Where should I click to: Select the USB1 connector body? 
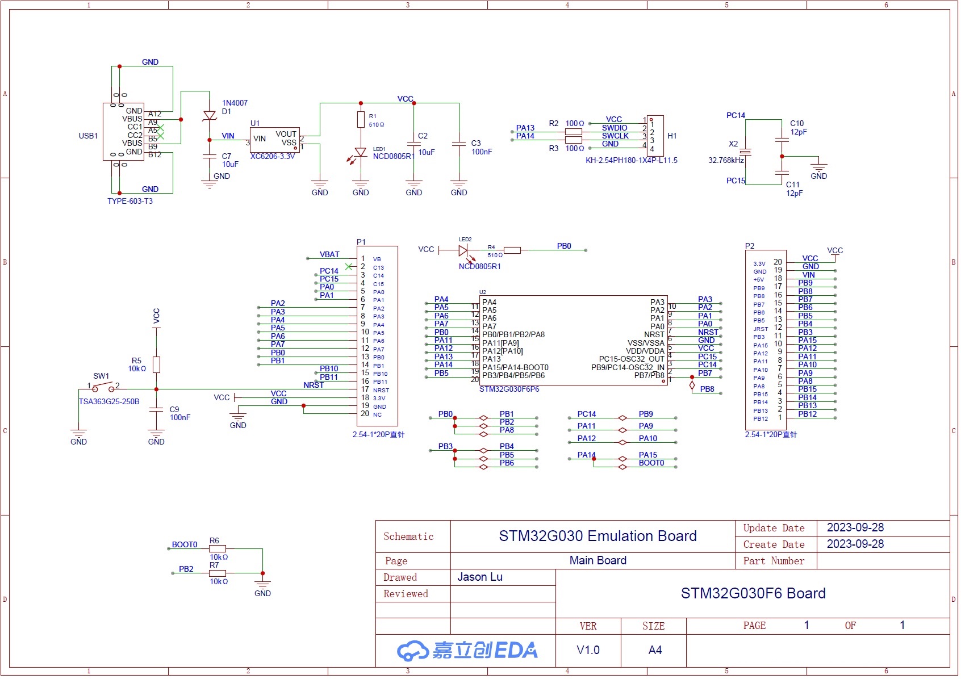(x=124, y=132)
